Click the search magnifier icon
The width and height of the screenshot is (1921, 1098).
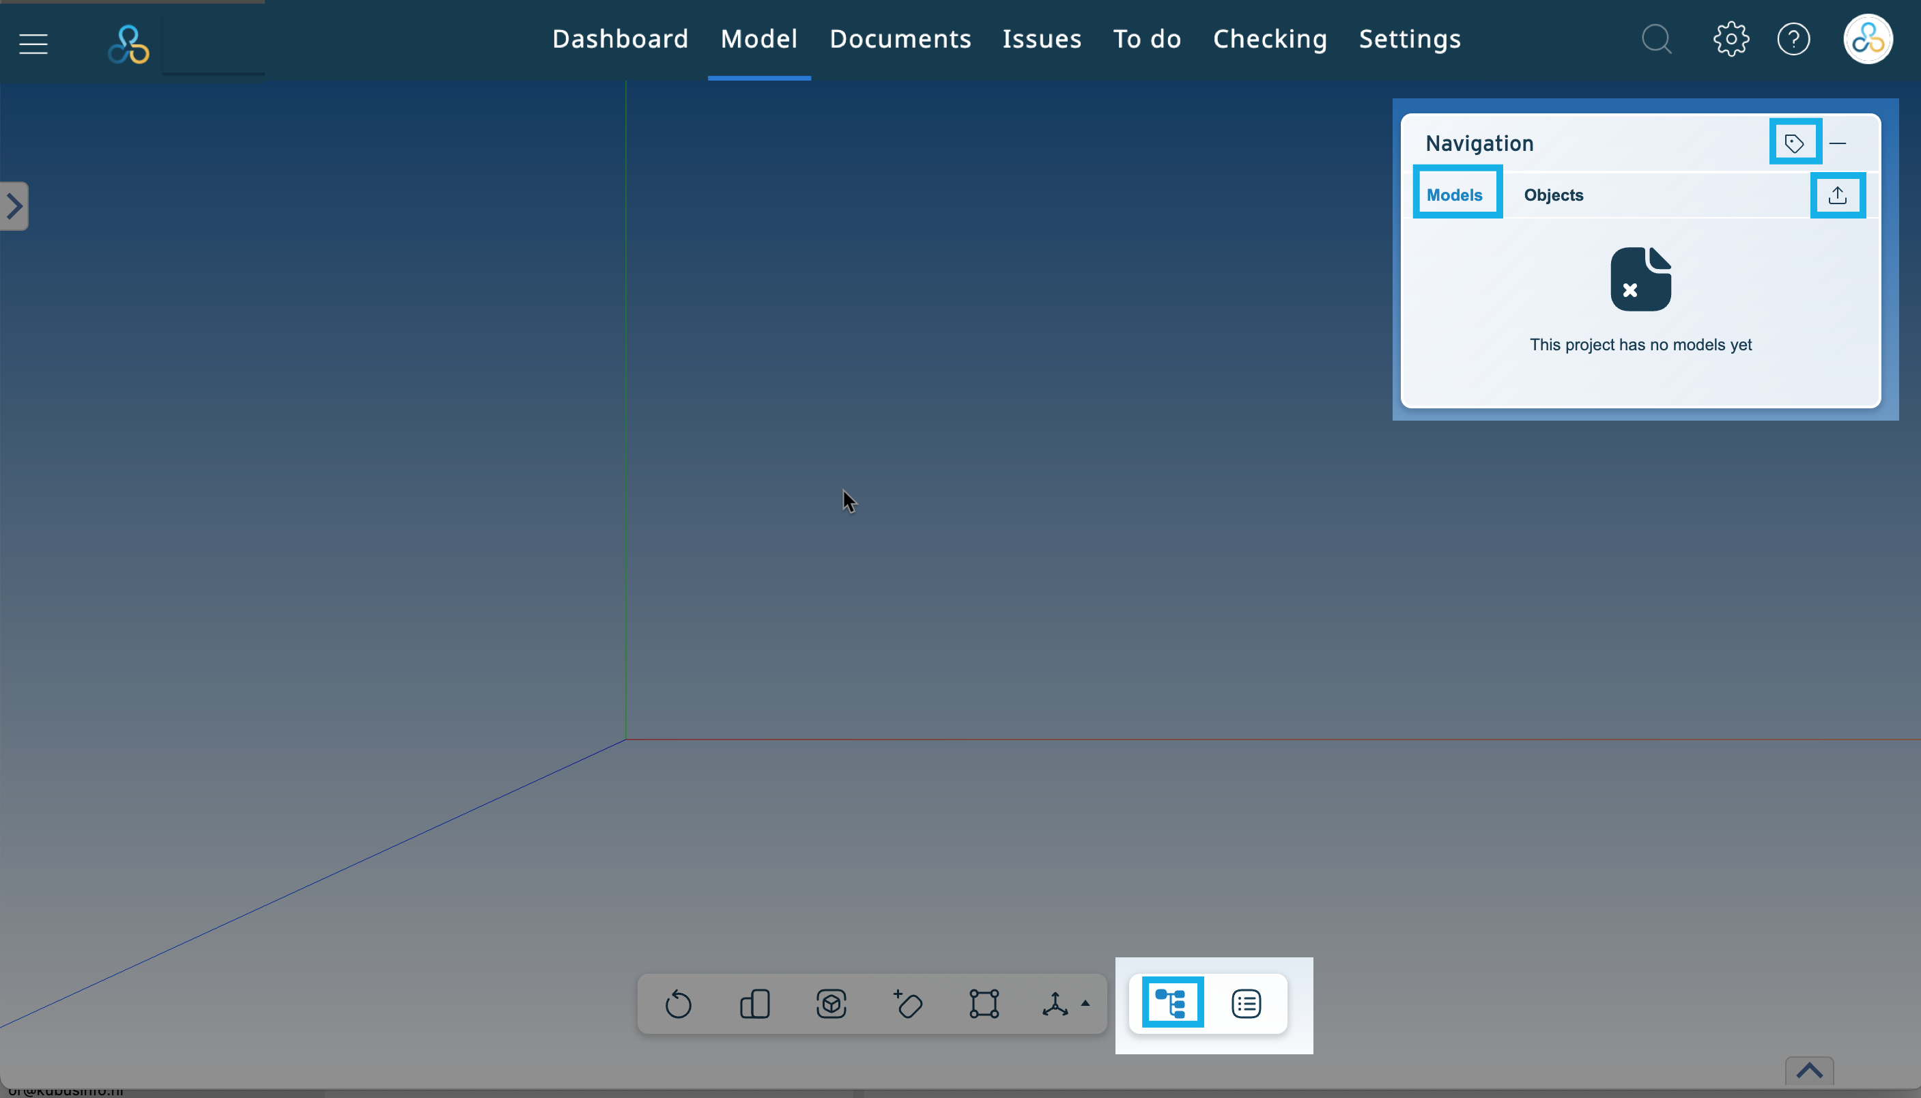[1656, 39]
